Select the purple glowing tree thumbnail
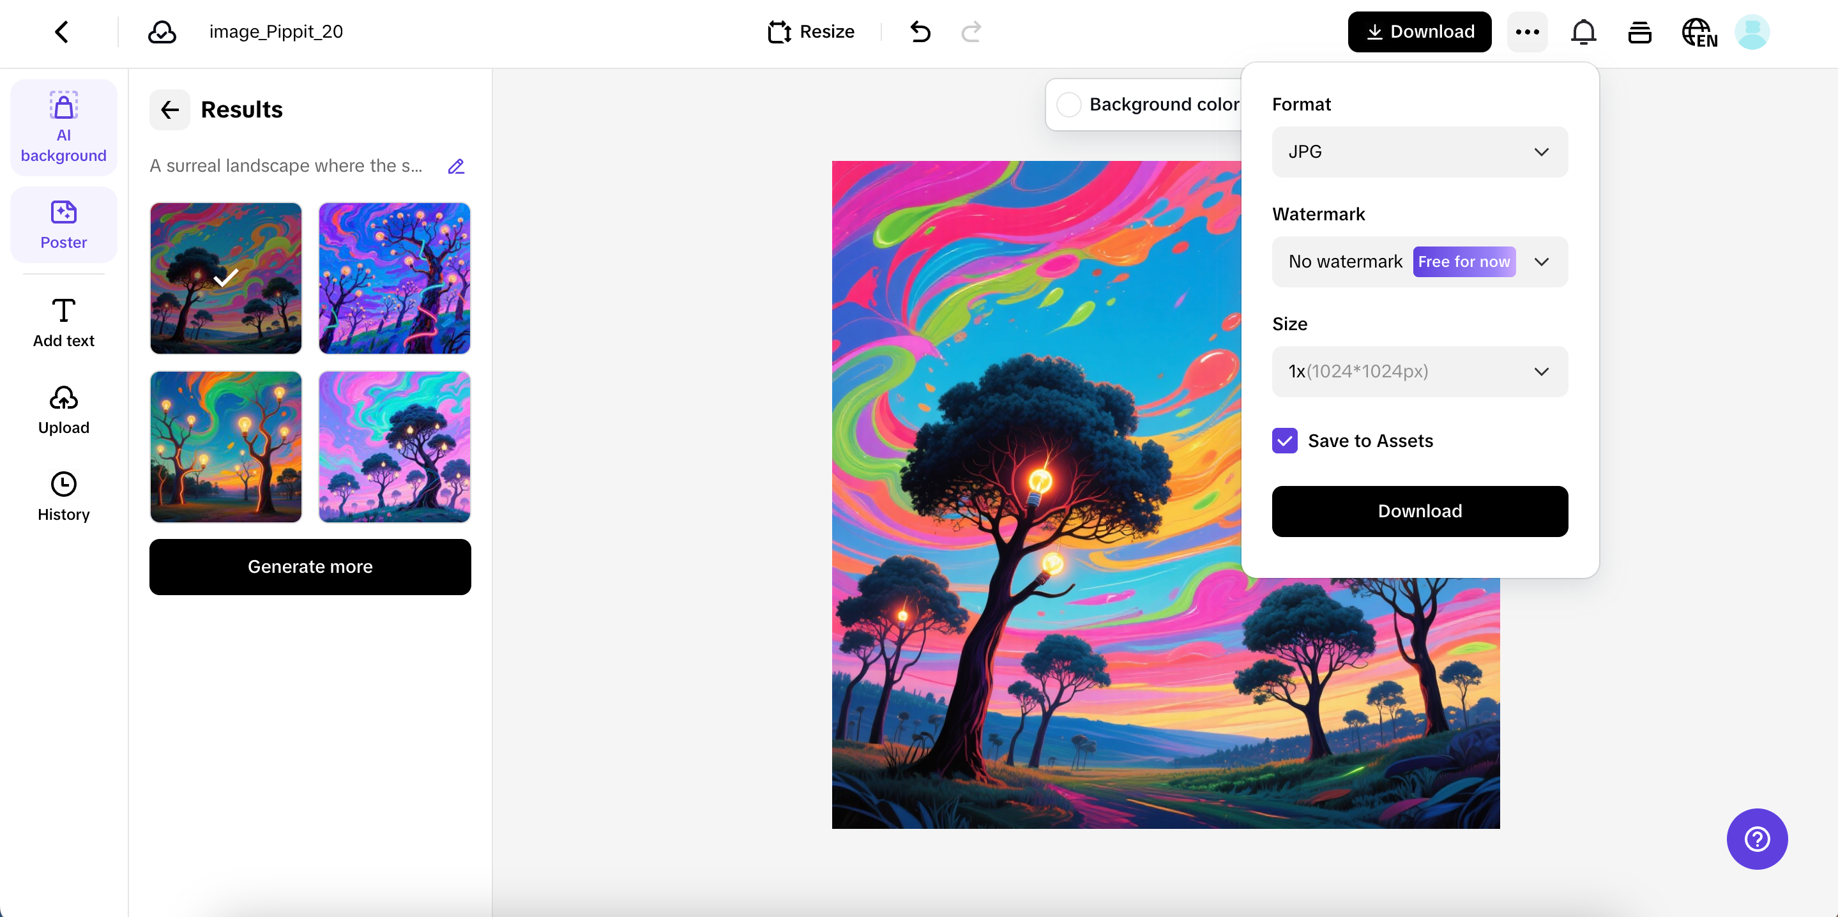Screen dimensions: 1838x917 (394, 278)
